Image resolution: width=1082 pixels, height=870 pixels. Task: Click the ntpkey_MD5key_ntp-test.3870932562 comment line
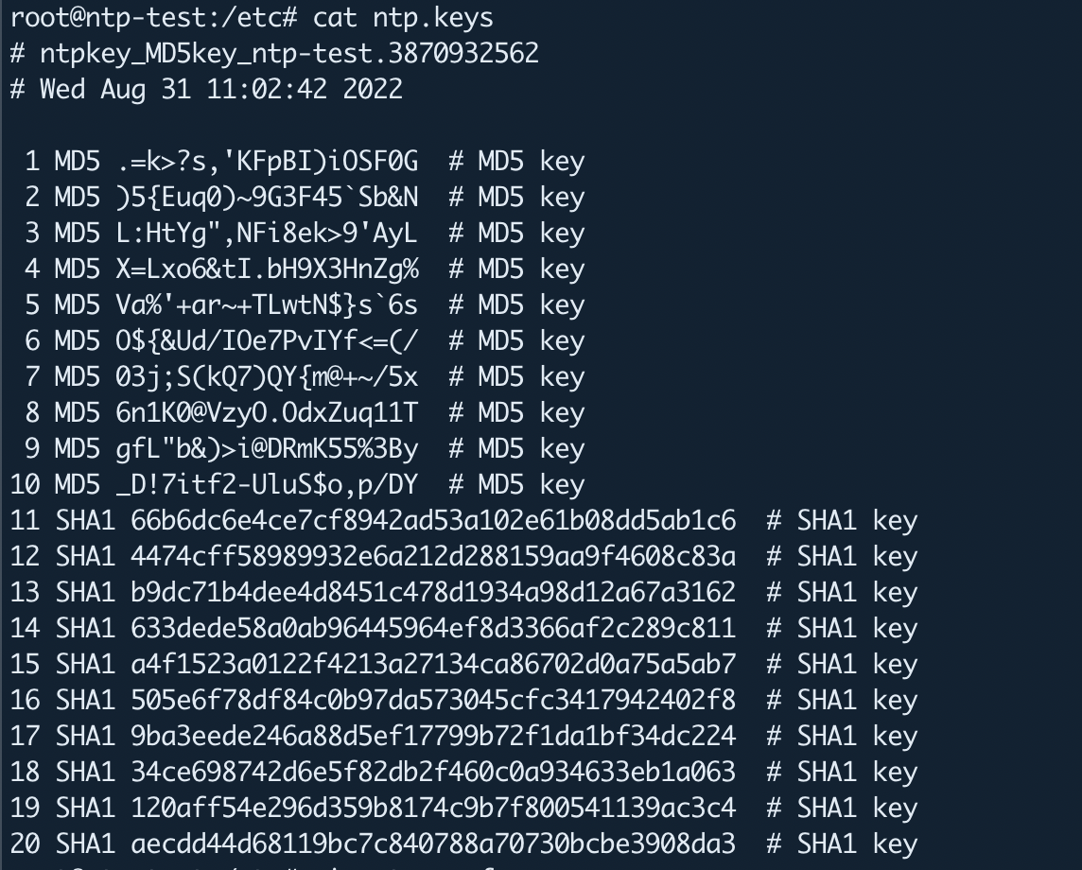click(274, 53)
